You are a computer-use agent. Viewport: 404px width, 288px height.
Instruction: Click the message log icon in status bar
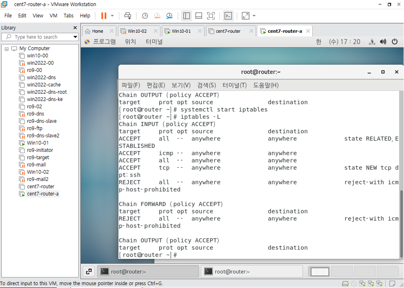392,283
